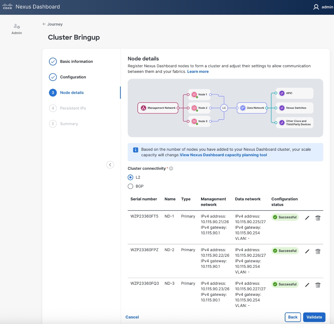Click the pencil icon for ND-3

point(307,285)
